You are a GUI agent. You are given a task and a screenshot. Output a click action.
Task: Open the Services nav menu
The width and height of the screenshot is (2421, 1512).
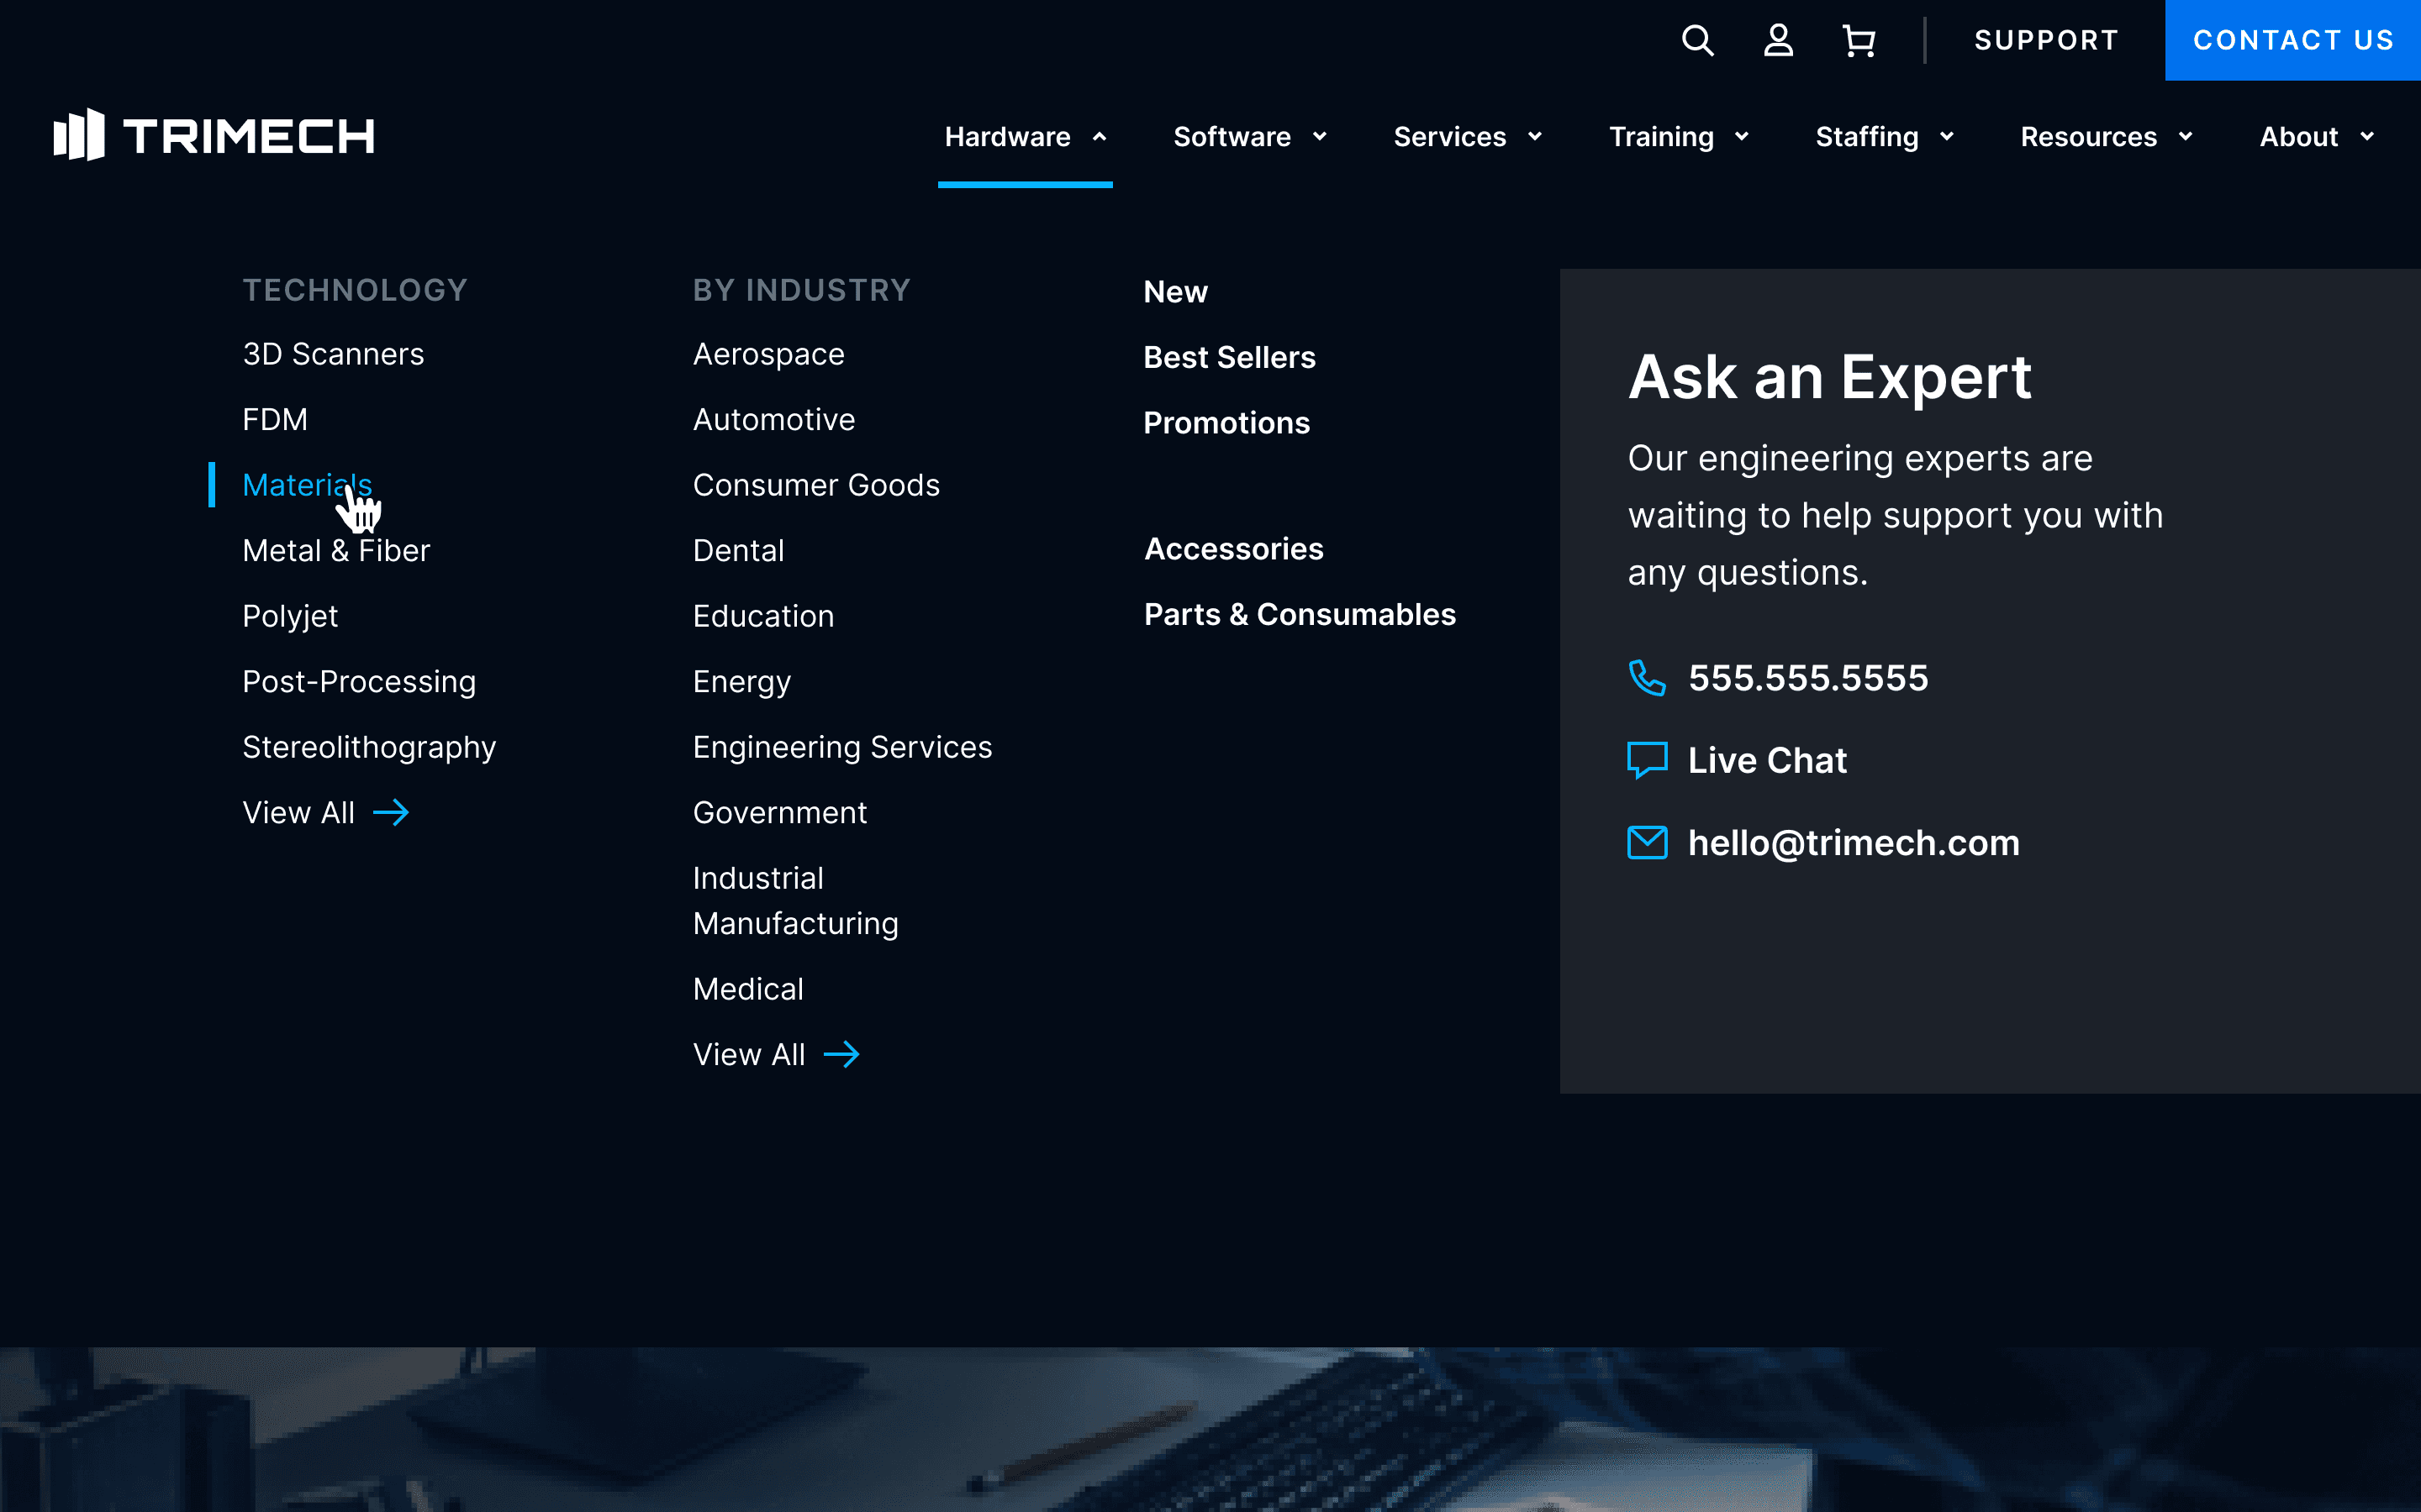pyautogui.click(x=1449, y=137)
